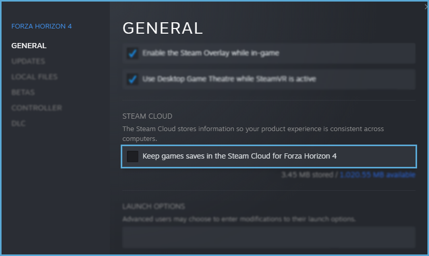Click the 'Enable the Steam Overlay while in-game' text
429x256 pixels.
point(211,53)
